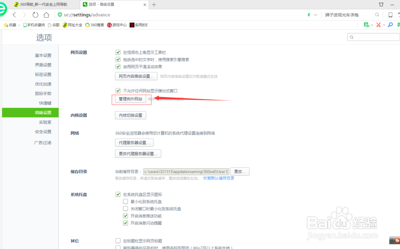Toggle 在系统托盘区显示图标 checkbox
Viewport: 400px width, 249px height.
[118, 194]
